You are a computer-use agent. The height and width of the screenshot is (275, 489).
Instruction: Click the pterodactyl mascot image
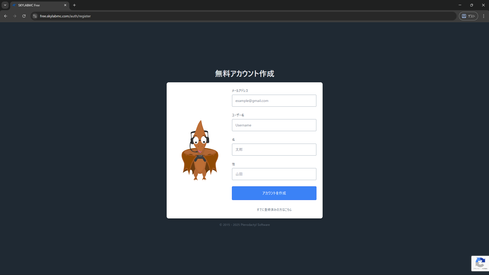tap(200, 150)
